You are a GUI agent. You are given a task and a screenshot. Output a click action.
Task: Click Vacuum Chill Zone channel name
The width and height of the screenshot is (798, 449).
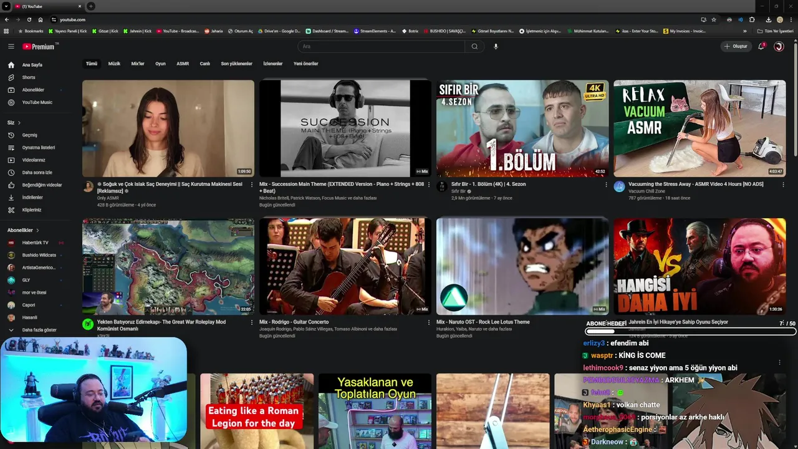[647, 191]
